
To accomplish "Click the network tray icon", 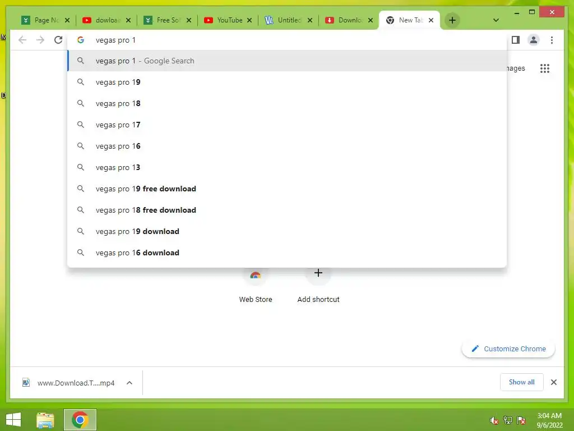I will pyautogui.click(x=508, y=420).
